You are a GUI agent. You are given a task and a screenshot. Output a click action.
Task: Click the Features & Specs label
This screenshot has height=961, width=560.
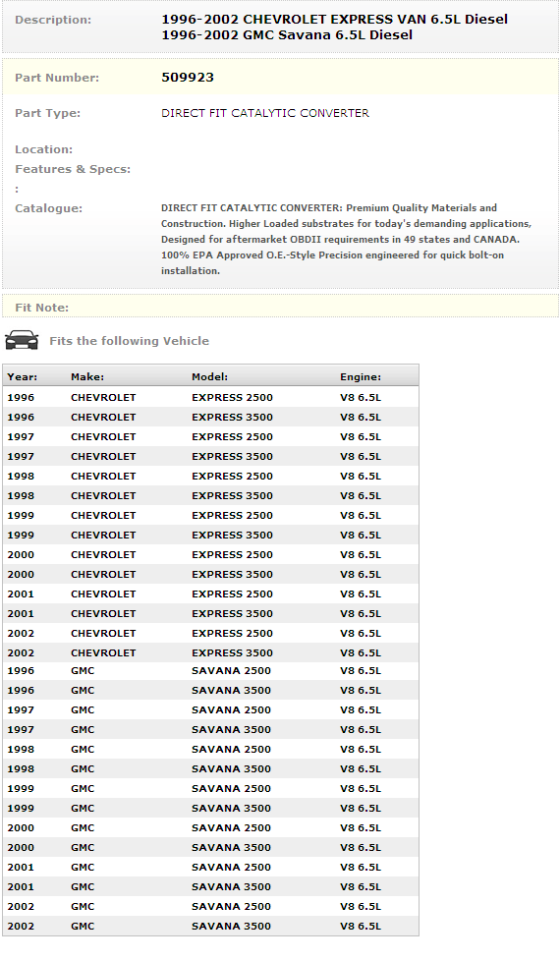pyautogui.click(x=73, y=169)
